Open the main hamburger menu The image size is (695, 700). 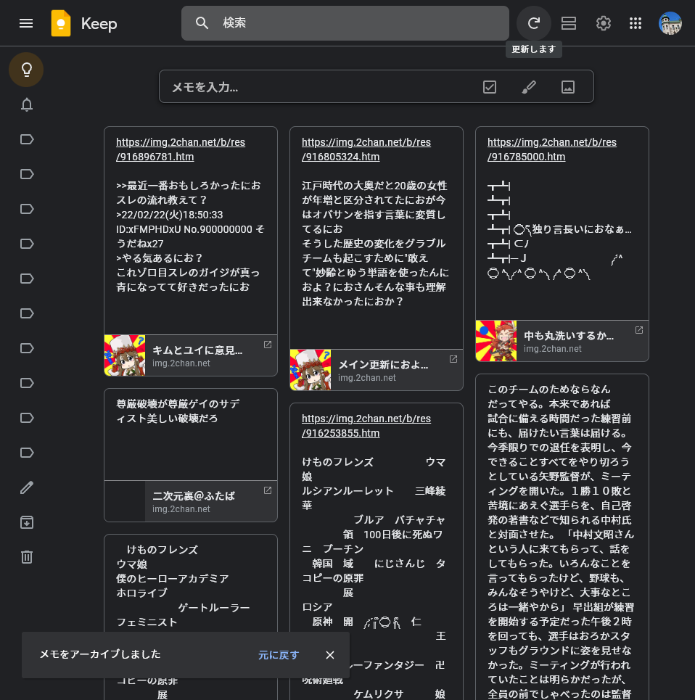pyautogui.click(x=26, y=23)
